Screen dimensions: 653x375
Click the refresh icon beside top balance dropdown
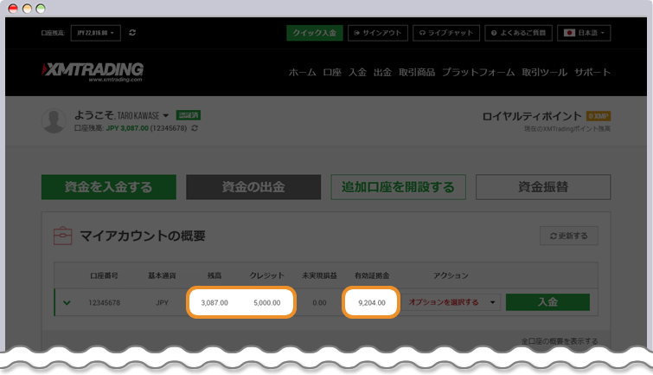point(132,32)
